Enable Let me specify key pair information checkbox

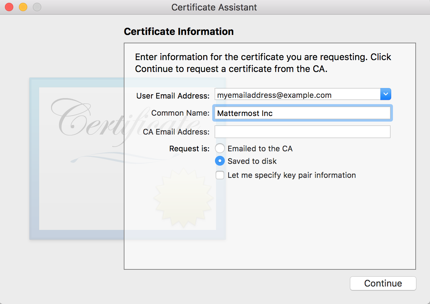(220, 175)
